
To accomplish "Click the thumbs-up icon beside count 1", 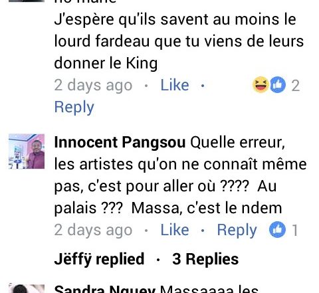I will click(x=277, y=229).
